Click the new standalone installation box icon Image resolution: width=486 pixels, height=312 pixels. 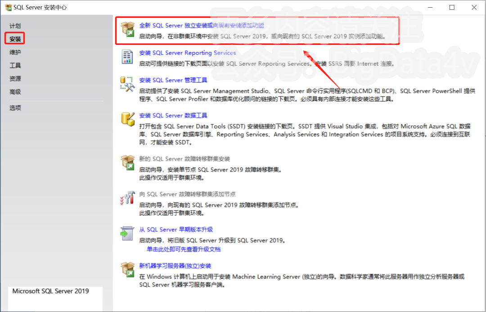(127, 29)
